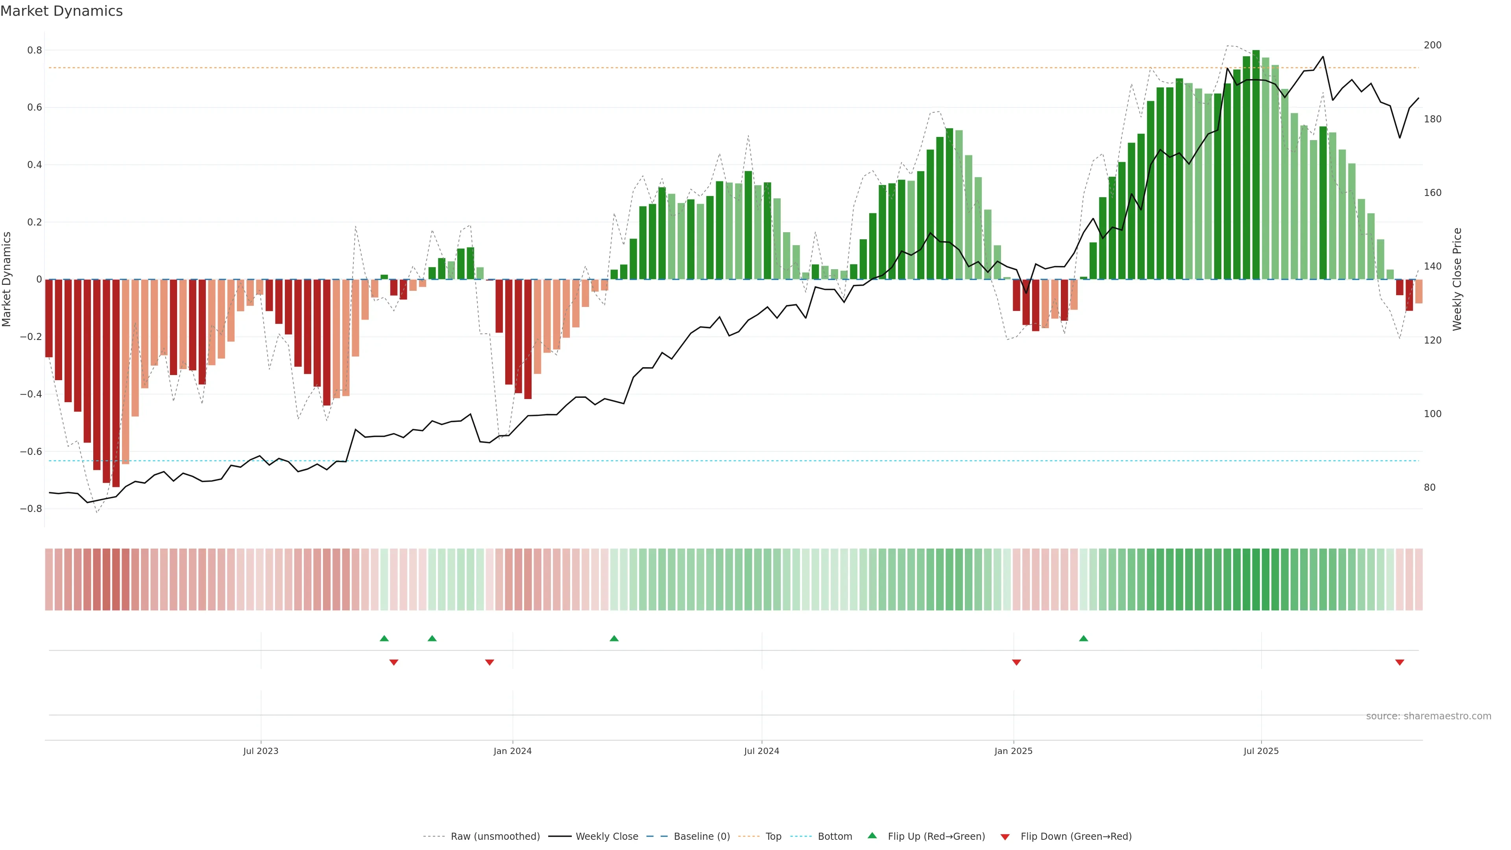Click the Market Dynamics chart title

tap(62, 11)
